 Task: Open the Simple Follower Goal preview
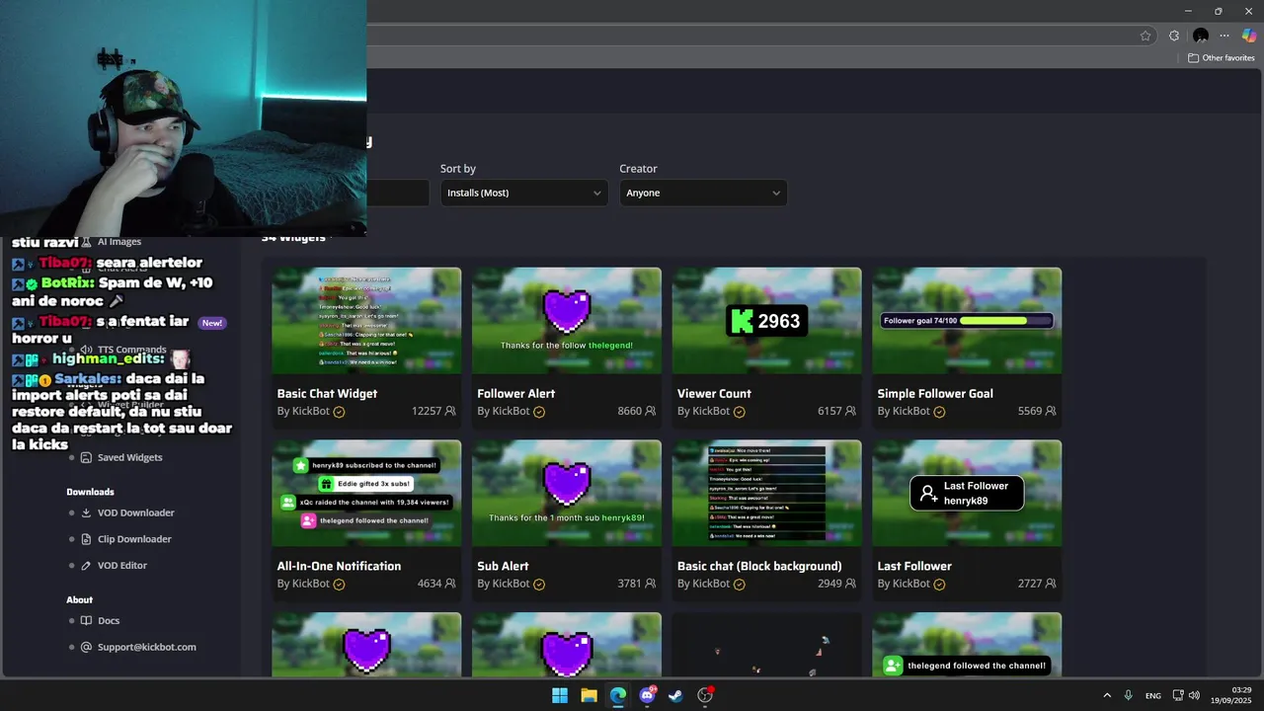(x=967, y=320)
